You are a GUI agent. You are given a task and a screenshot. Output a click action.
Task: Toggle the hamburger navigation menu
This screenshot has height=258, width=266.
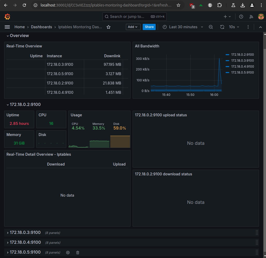pyautogui.click(x=7, y=27)
